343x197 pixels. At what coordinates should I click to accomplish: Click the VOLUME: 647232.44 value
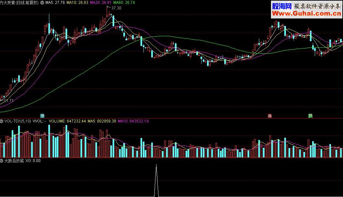[x=67, y=121]
